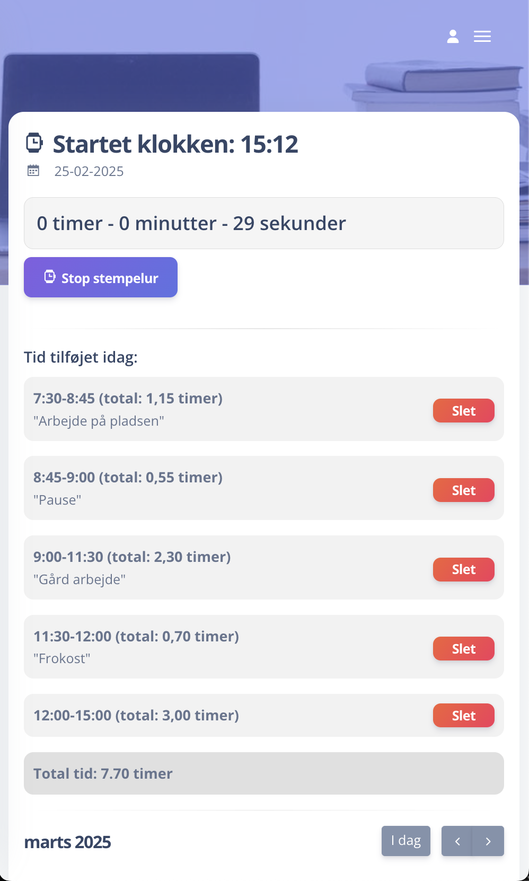Delete the 'Pause' time entry
Image resolution: width=529 pixels, height=881 pixels.
click(463, 490)
